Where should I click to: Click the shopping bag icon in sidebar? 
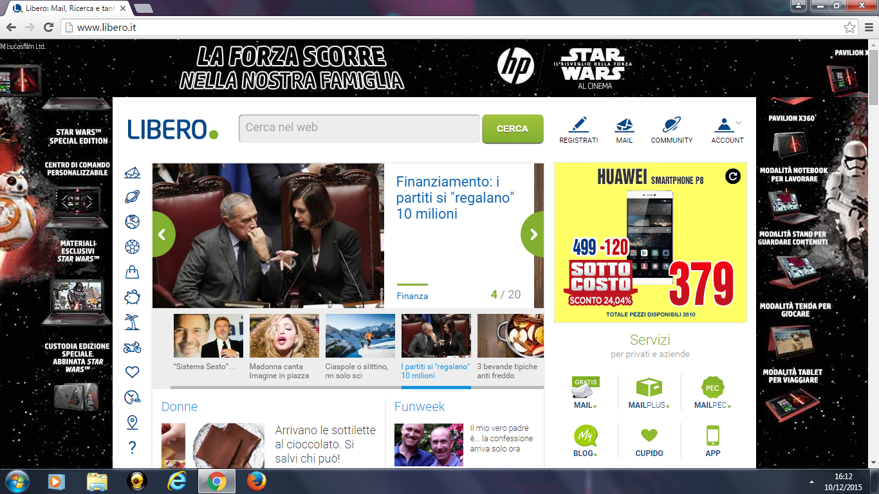[132, 272]
